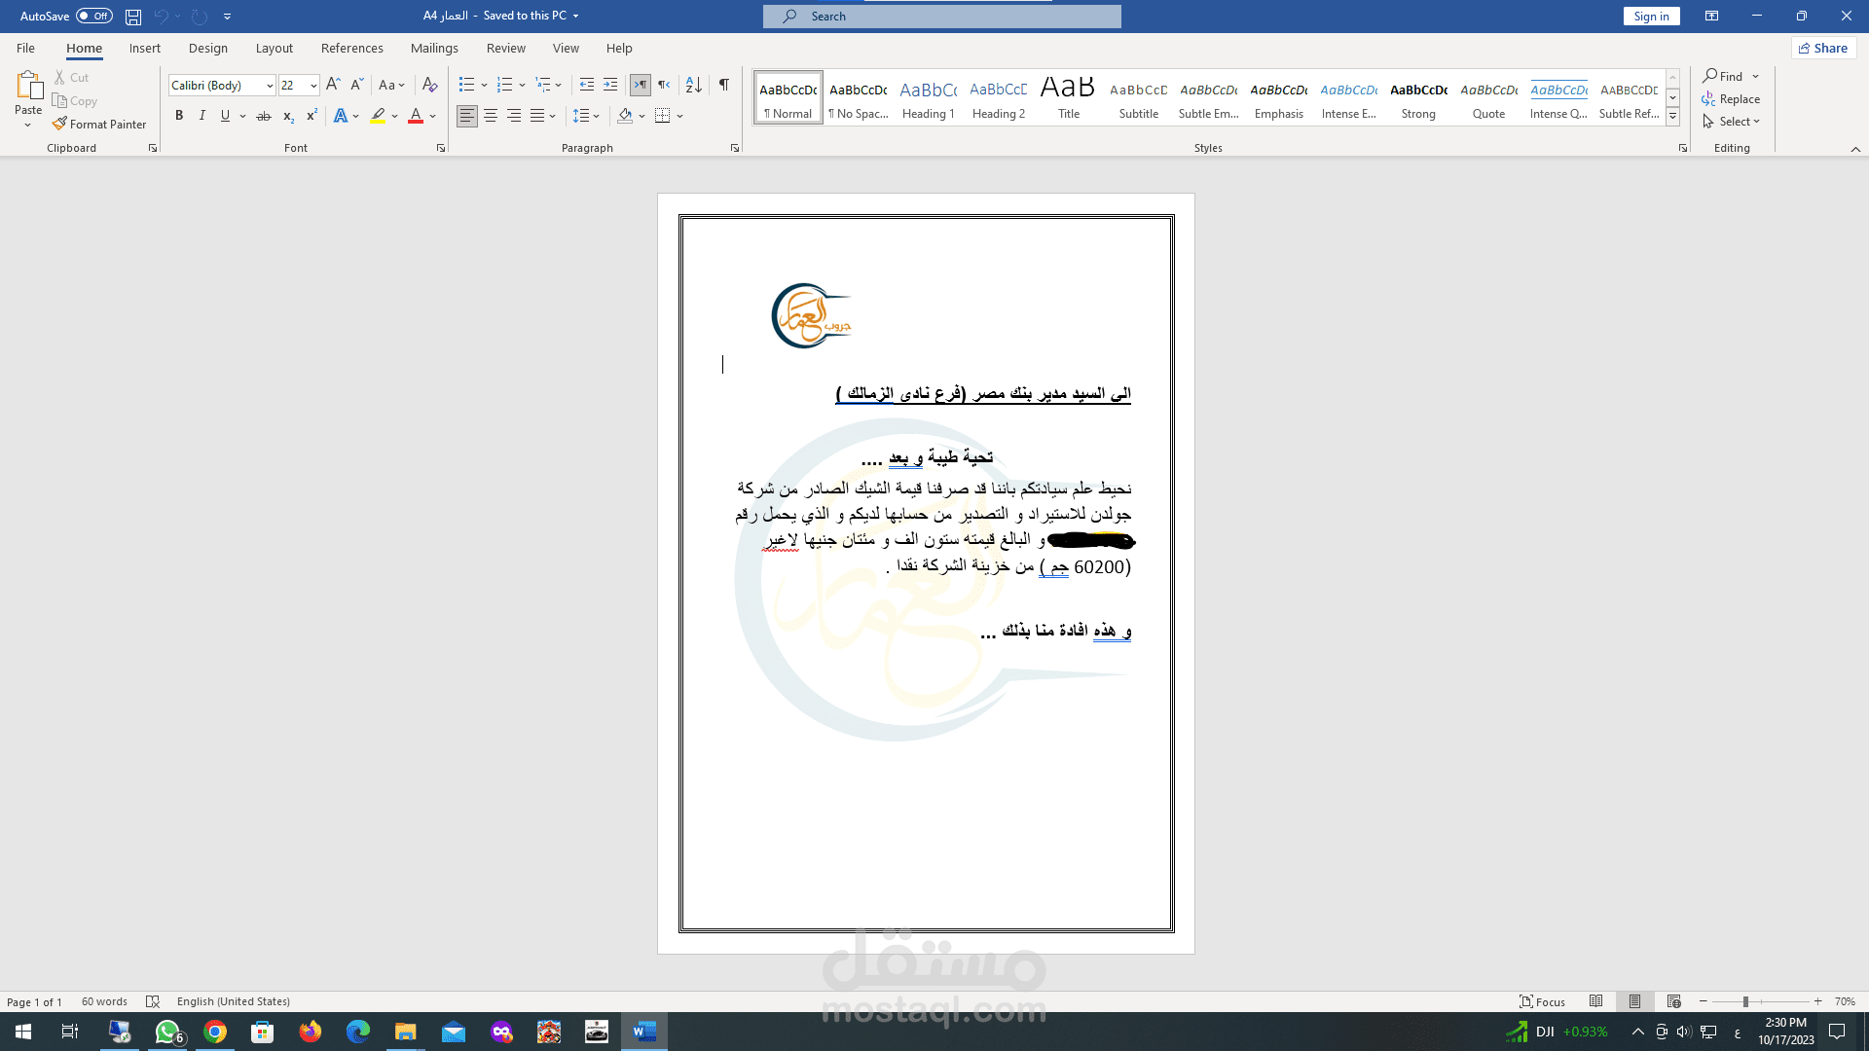The height and width of the screenshot is (1051, 1869).
Task: Open WhatsApp from the taskbar
Action: (167, 1032)
